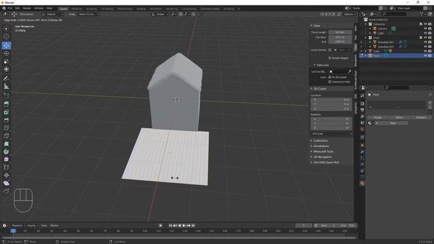Image resolution: width=434 pixels, height=244 pixels.
Task: Open the Render properties tab icon
Action: tap(362, 104)
